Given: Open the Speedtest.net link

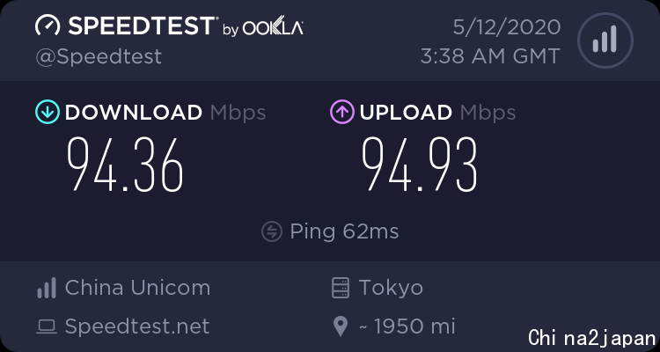Looking at the screenshot, I should click(x=137, y=326).
